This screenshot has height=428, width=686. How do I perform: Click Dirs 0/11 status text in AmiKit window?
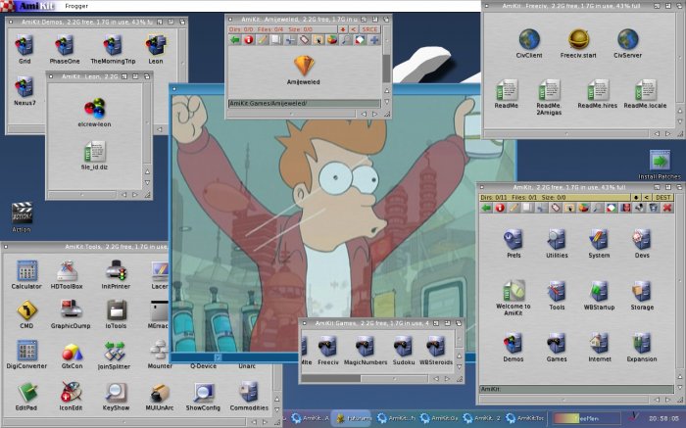click(x=496, y=198)
